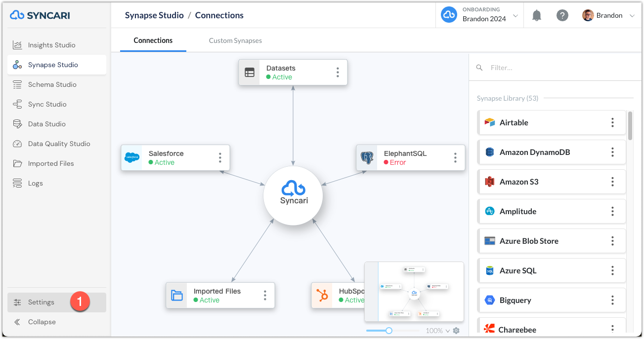Select Azure Blob Store synapse

[552, 241]
